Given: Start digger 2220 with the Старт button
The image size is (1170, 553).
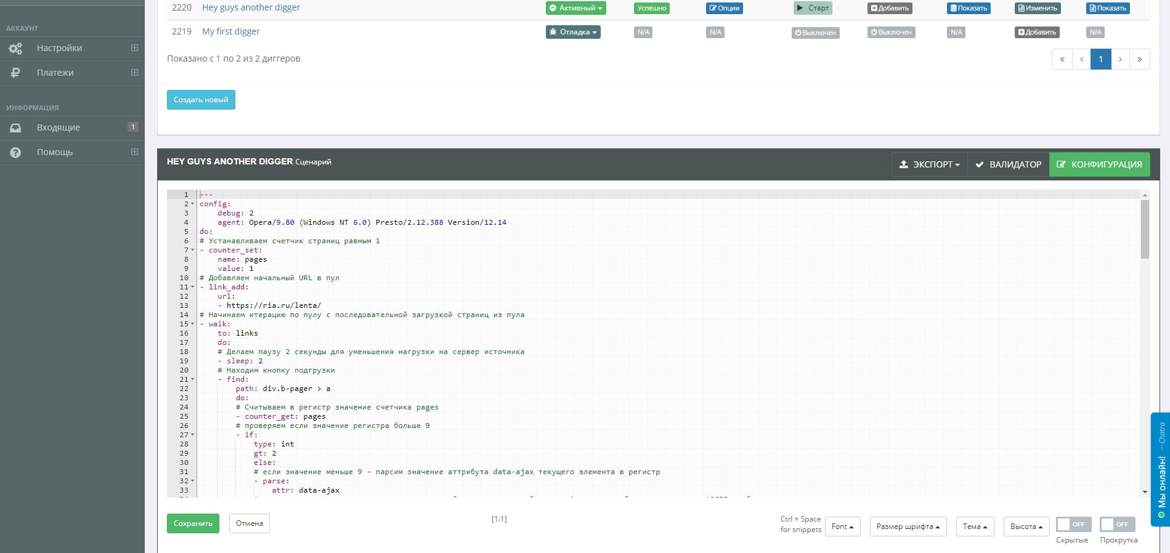Looking at the screenshot, I should [813, 8].
